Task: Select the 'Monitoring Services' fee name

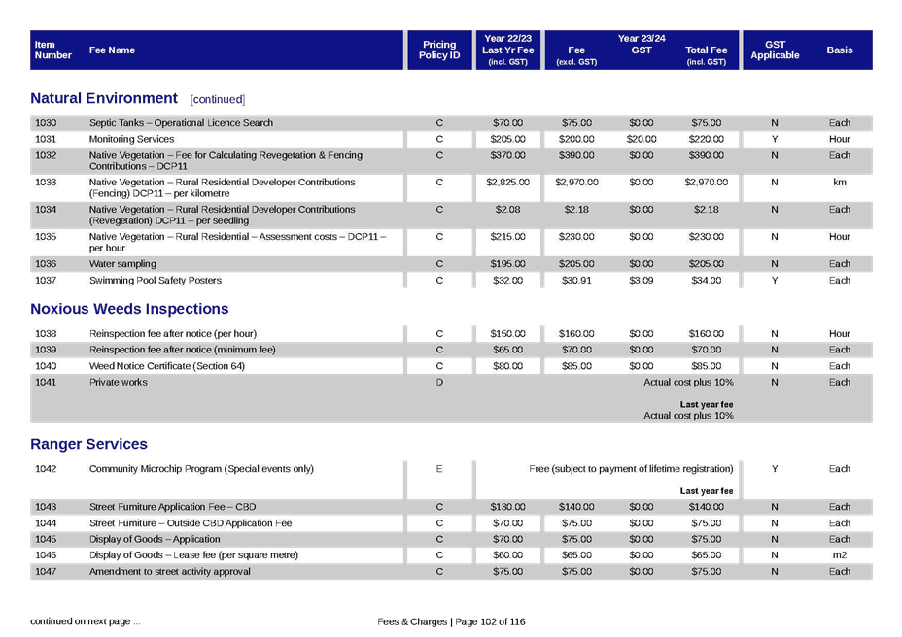Action: tap(132, 139)
